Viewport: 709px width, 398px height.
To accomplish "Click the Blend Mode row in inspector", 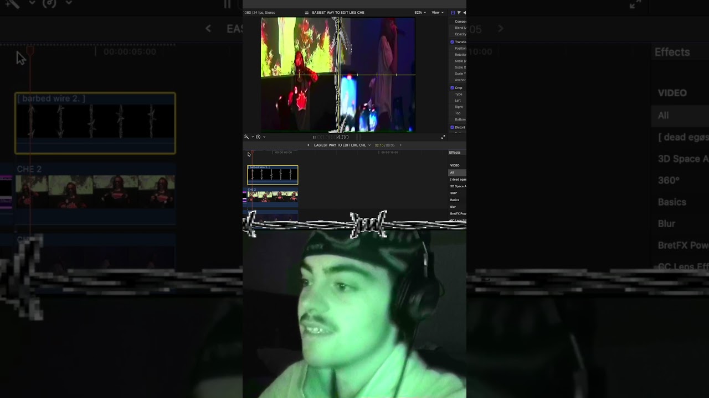I will [458, 28].
